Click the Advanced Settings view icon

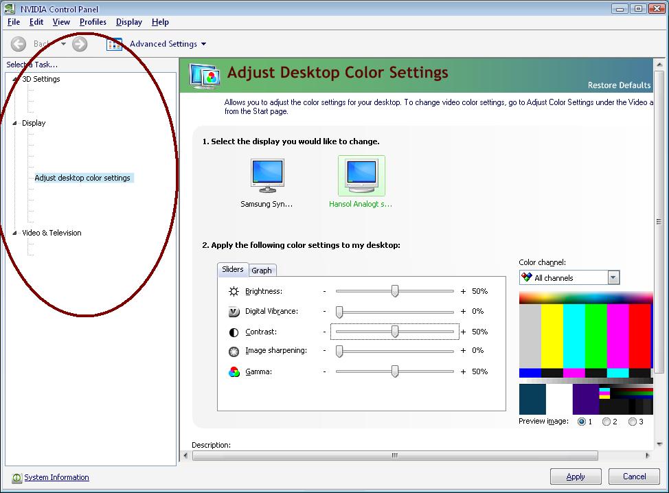point(114,44)
